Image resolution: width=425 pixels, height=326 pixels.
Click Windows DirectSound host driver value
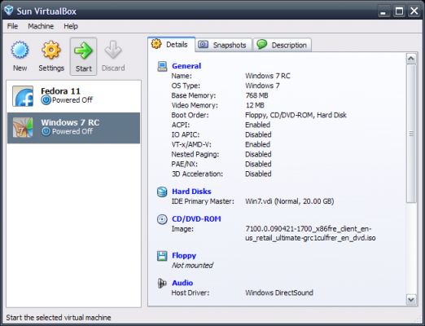click(x=279, y=293)
